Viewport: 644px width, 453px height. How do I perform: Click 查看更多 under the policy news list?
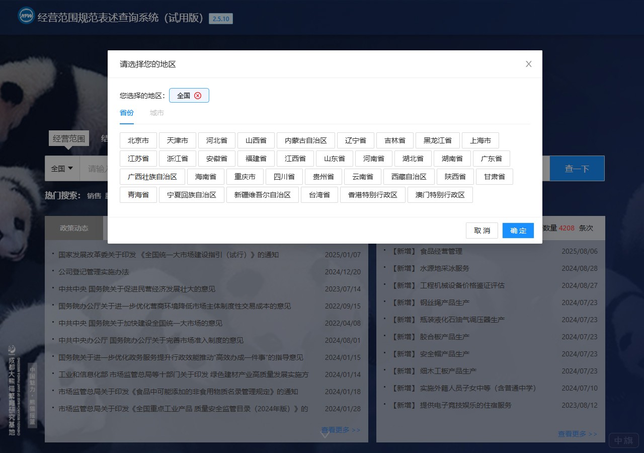341,430
